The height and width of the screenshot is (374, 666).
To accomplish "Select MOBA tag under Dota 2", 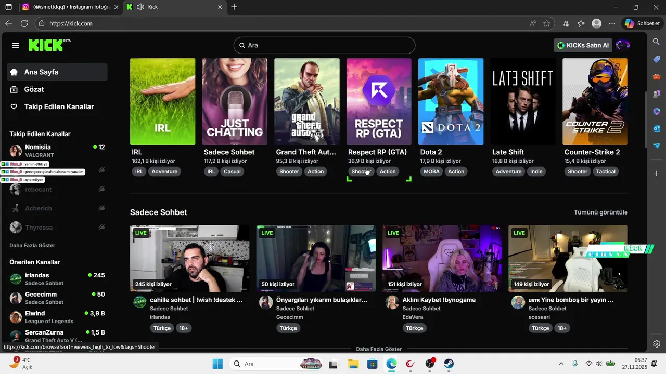I will click(x=431, y=171).
